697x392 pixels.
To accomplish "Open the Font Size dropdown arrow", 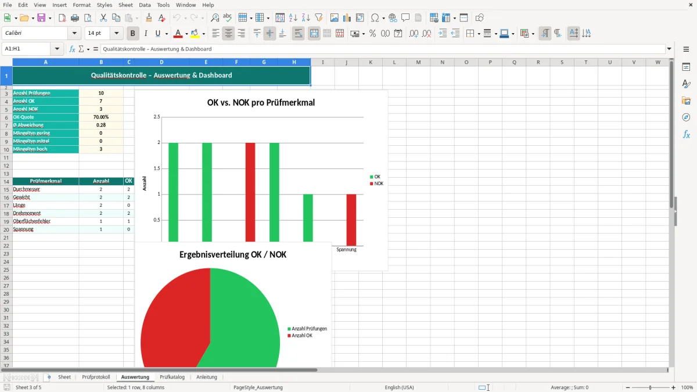I will (x=117, y=34).
